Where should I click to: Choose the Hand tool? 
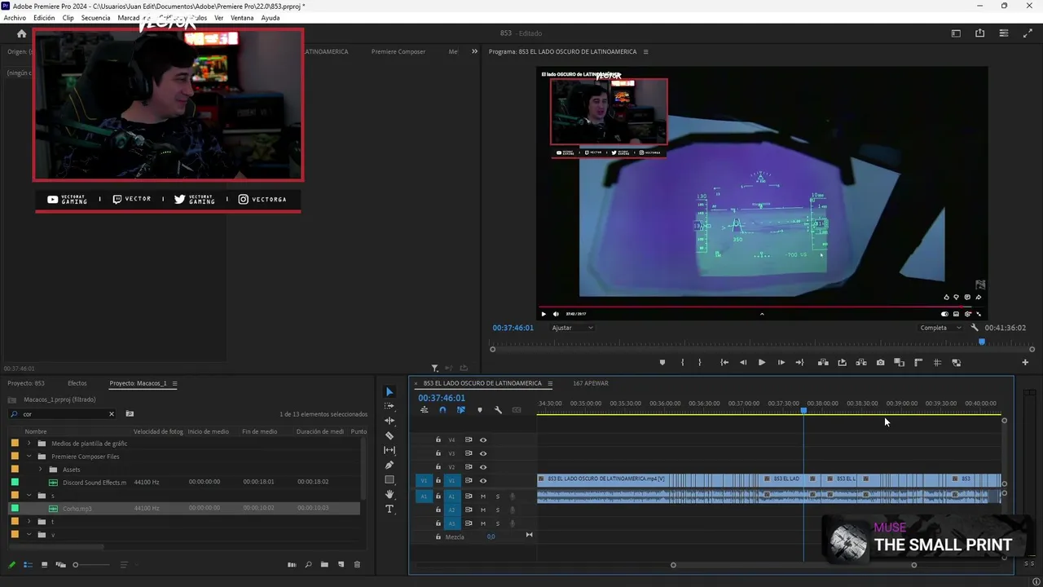389,494
